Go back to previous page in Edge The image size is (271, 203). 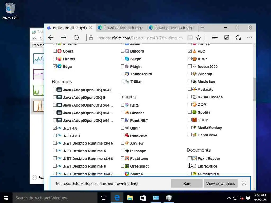pos(51,38)
